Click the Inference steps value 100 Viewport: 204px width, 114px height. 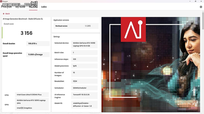point(84,59)
